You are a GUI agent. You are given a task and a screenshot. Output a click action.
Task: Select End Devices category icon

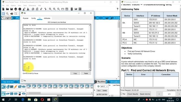point(8,87)
